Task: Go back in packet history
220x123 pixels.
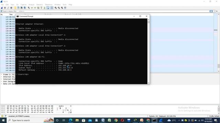Action: click(32, 8)
